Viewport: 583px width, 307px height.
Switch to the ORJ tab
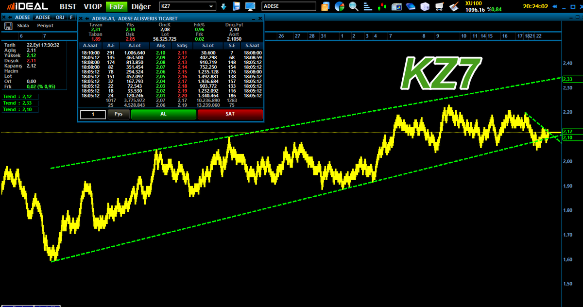(x=60, y=17)
